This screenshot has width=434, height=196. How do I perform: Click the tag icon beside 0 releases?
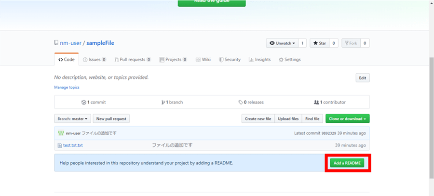coord(241,102)
